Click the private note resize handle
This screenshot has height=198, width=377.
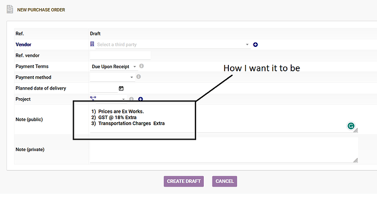(356, 160)
